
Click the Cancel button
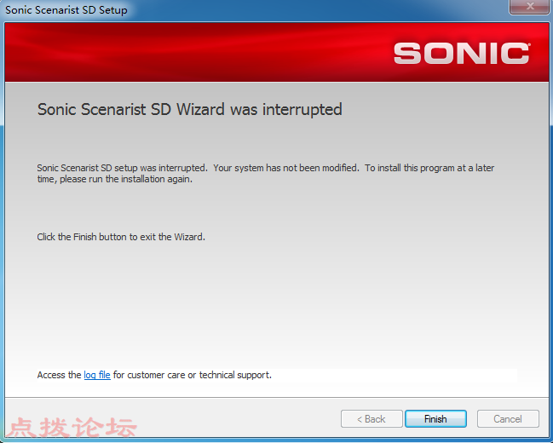(508, 418)
